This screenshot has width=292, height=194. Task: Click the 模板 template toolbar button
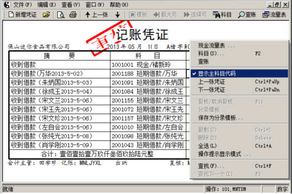point(138,14)
